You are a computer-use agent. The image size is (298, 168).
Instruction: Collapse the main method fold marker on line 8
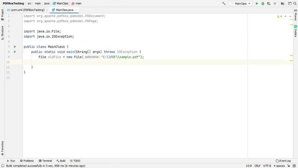pyautogui.click(x=22, y=52)
